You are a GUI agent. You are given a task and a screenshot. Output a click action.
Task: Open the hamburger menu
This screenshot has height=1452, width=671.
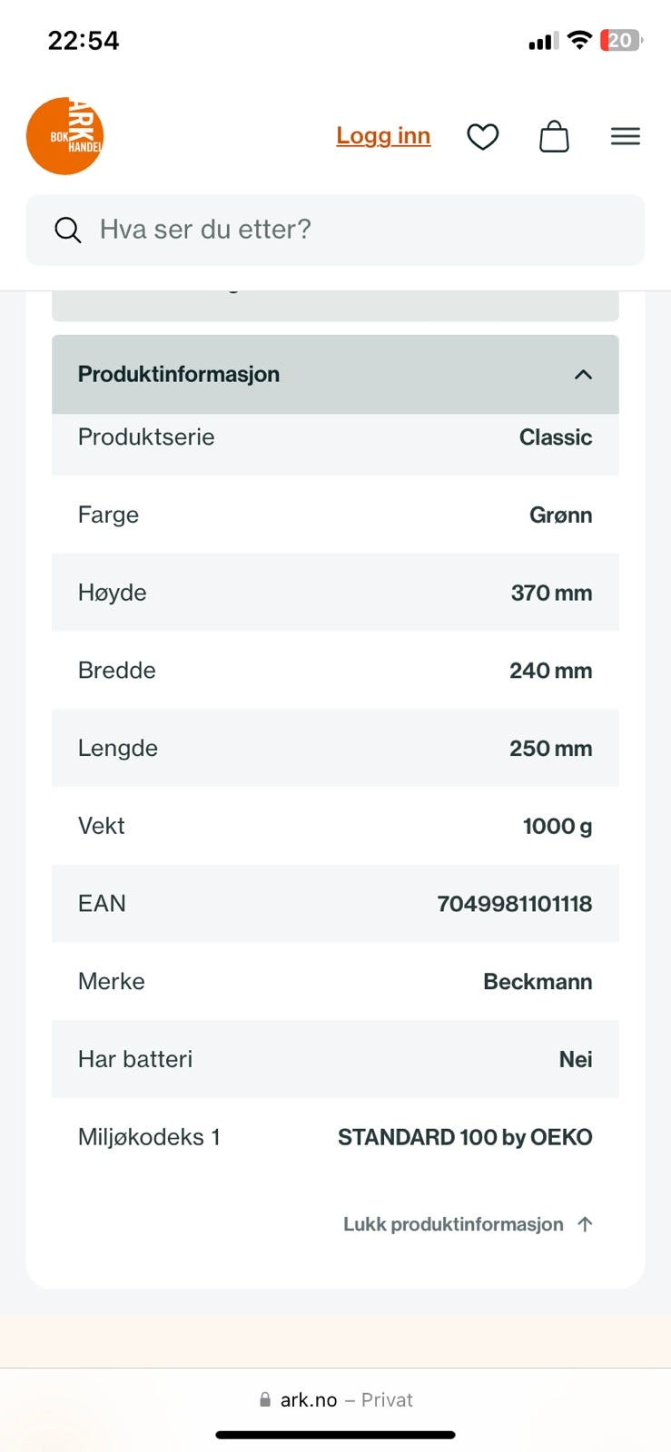tap(626, 136)
